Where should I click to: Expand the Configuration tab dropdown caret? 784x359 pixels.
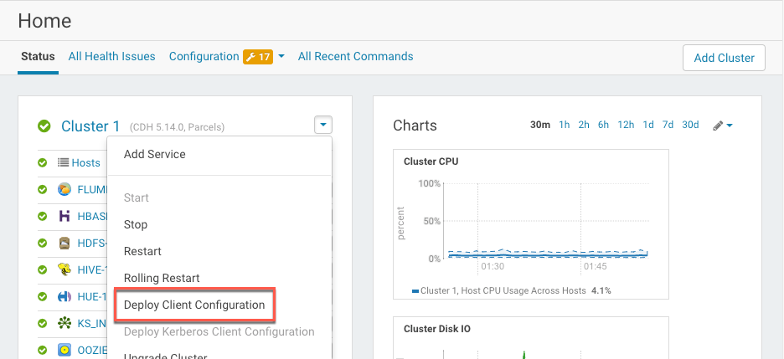pyautogui.click(x=281, y=57)
